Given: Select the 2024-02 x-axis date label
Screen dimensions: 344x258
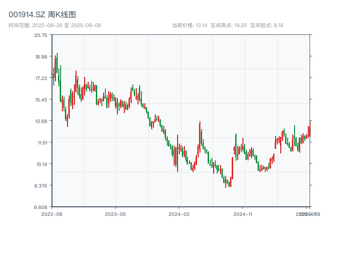Looking at the screenshot, I should 179,214.
